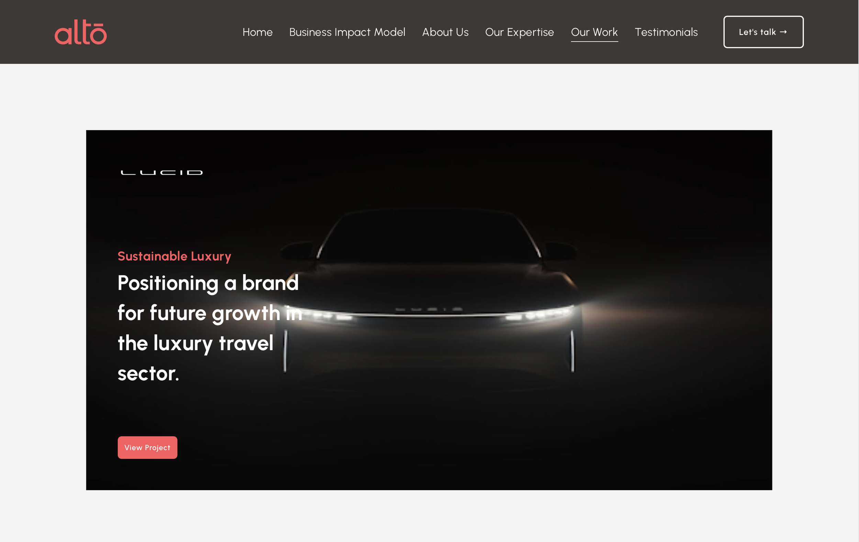
Task: Go to the Home page
Action: pyautogui.click(x=258, y=32)
